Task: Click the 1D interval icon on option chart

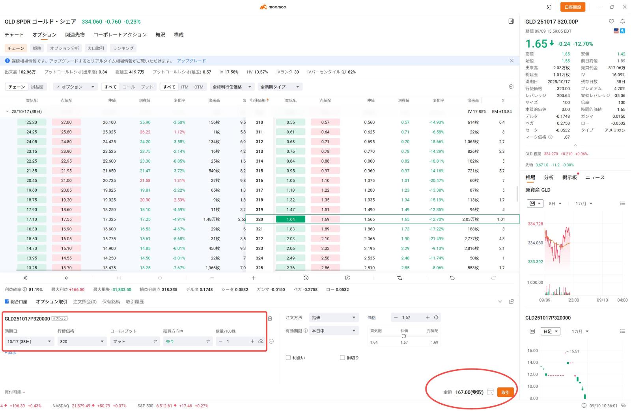Action: [532, 331]
